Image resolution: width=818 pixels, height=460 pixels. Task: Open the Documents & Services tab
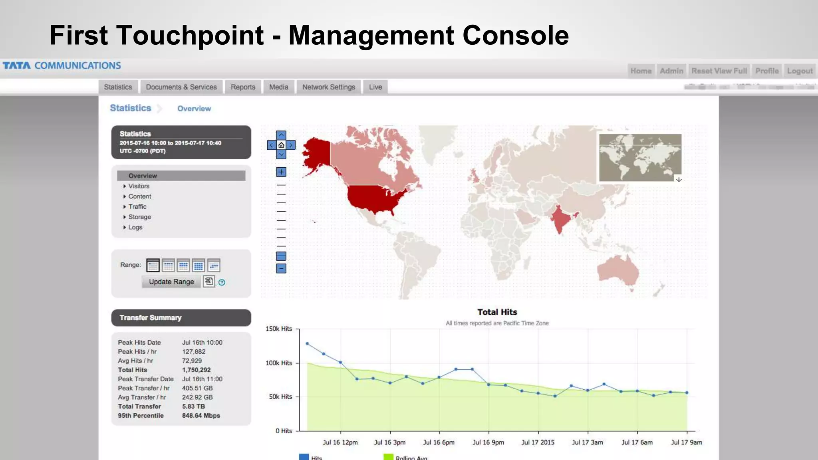[181, 87]
